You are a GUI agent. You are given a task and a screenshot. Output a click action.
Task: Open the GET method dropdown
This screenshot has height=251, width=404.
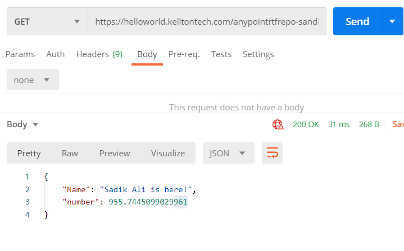tap(47, 22)
